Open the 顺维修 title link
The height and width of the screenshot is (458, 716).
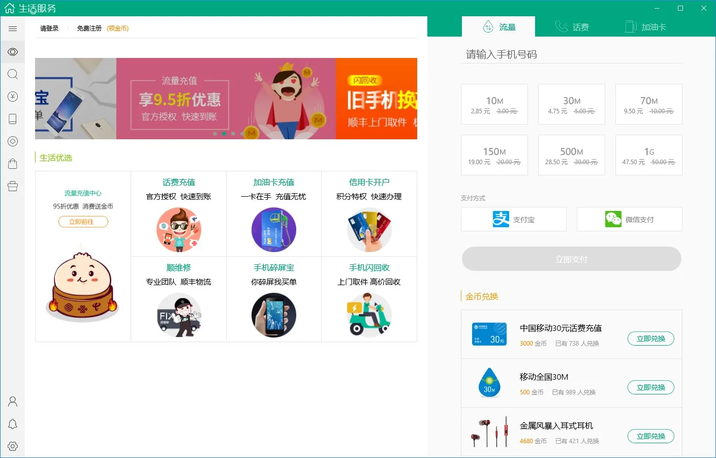[x=179, y=267]
